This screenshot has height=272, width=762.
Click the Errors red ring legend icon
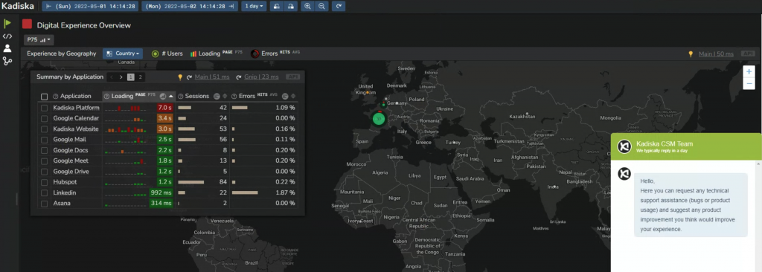[x=254, y=54]
